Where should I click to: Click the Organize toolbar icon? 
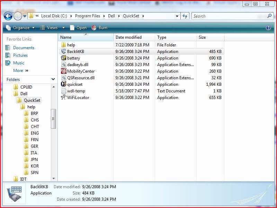pyautogui.click(x=8, y=28)
